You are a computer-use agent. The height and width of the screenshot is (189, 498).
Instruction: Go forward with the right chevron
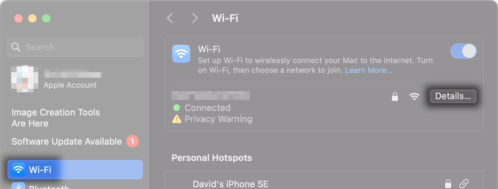pos(195,18)
